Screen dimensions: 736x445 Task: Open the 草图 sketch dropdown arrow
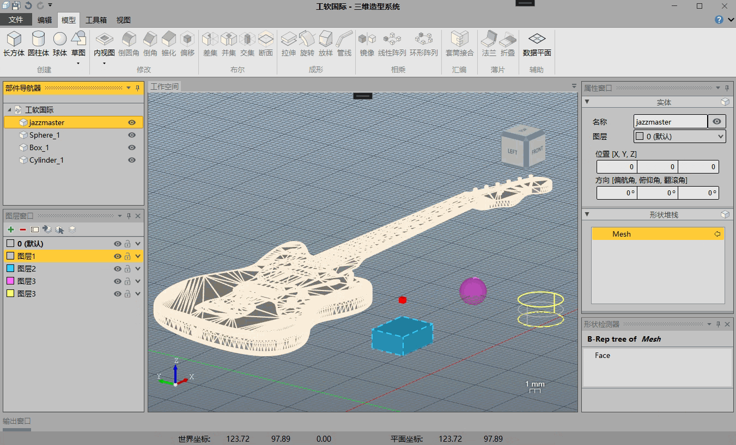tap(78, 63)
